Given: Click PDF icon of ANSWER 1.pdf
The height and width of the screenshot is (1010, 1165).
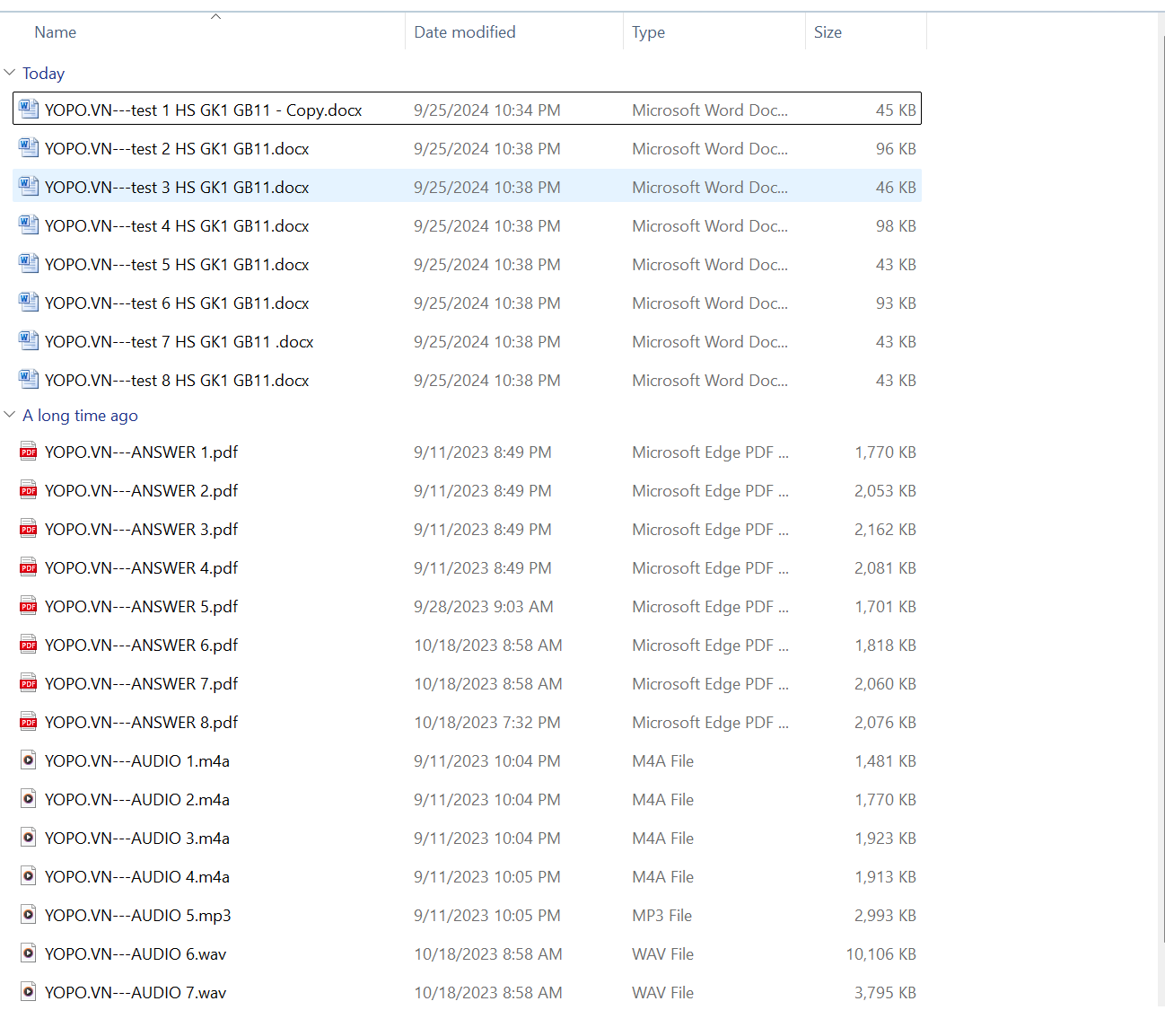Looking at the screenshot, I should (29, 452).
